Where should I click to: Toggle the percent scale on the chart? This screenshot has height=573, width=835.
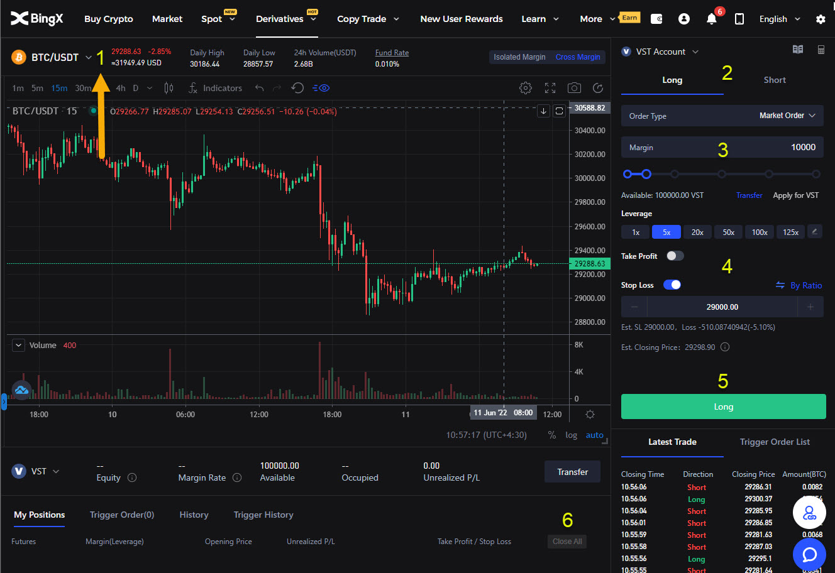pyautogui.click(x=551, y=435)
